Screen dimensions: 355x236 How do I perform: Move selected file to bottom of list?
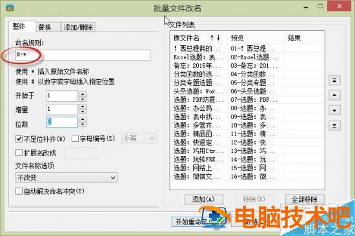tap(334, 125)
